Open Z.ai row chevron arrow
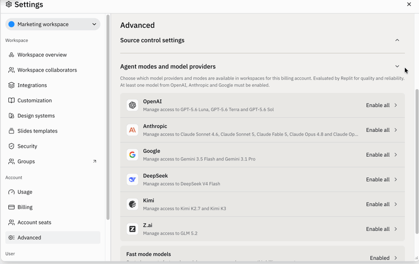Image resolution: width=419 pixels, height=264 pixels. 396,229
